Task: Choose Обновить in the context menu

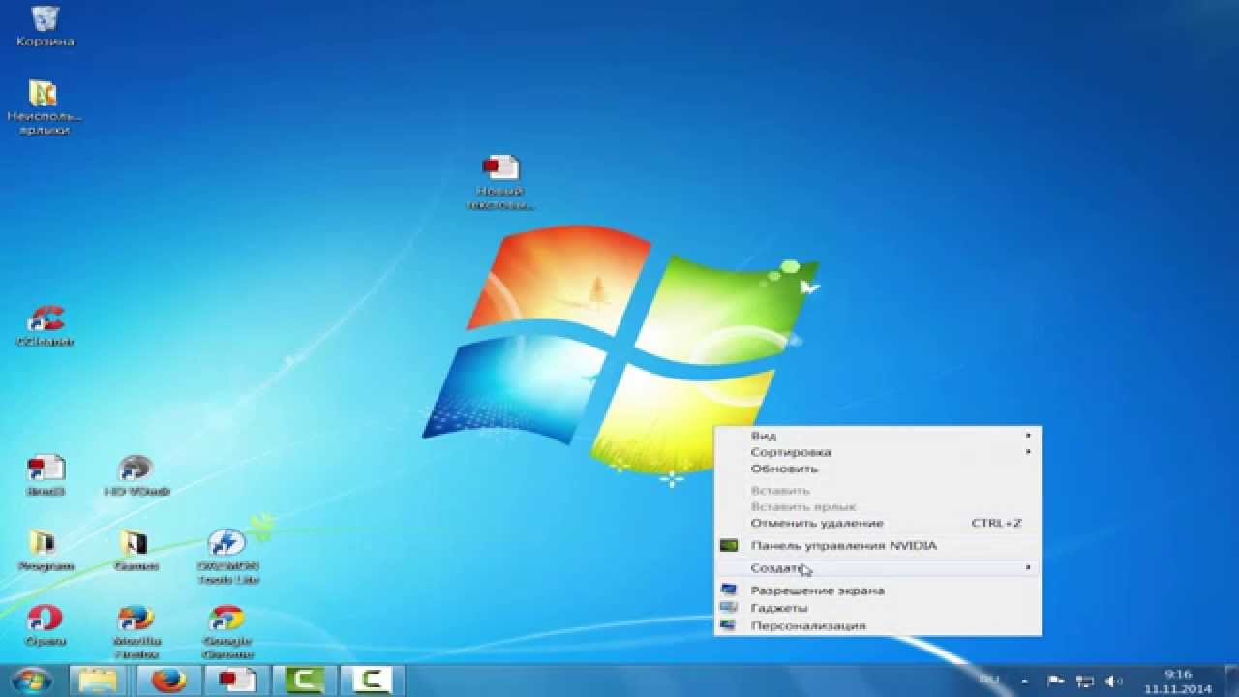Action: (x=878, y=469)
